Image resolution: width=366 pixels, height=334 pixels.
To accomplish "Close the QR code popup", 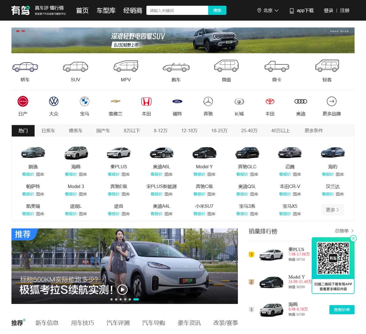I will (353, 238).
